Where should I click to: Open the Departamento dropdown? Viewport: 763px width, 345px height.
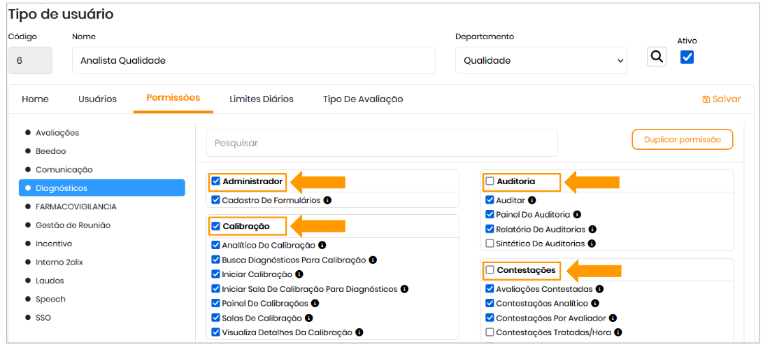541,61
